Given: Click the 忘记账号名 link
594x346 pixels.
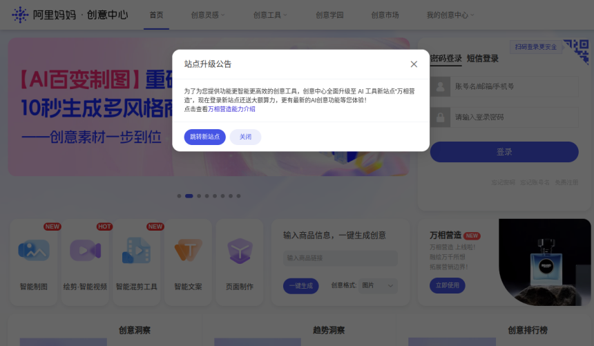Looking at the screenshot, I should (535, 182).
